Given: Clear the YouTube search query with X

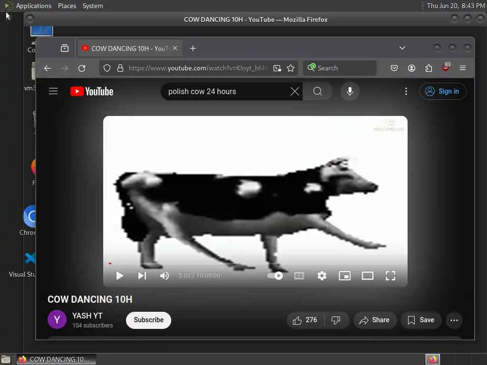Looking at the screenshot, I should [x=294, y=91].
